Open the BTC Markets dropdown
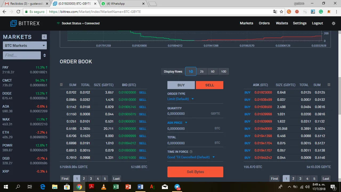Screen dimensions: 341x192 [25, 46]
